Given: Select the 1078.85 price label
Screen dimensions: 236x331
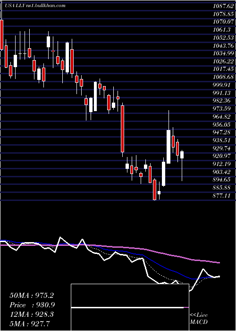Looking at the screenshot, I should click(224, 14).
